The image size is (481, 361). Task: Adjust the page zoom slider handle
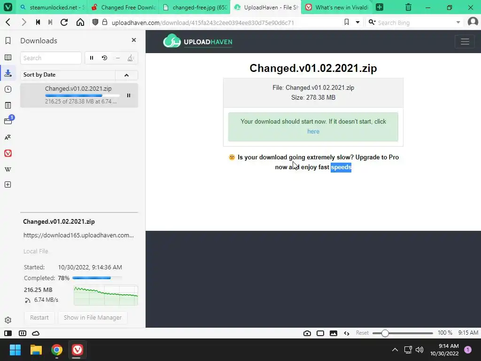(385, 333)
